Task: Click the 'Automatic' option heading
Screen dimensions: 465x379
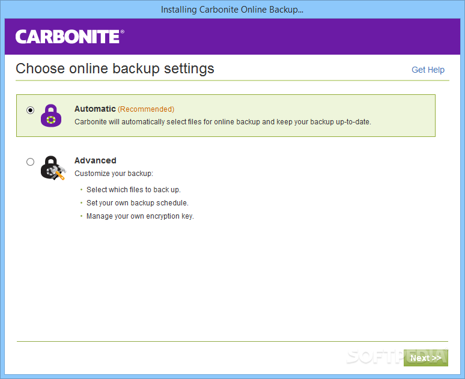Action: tap(95, 109)
